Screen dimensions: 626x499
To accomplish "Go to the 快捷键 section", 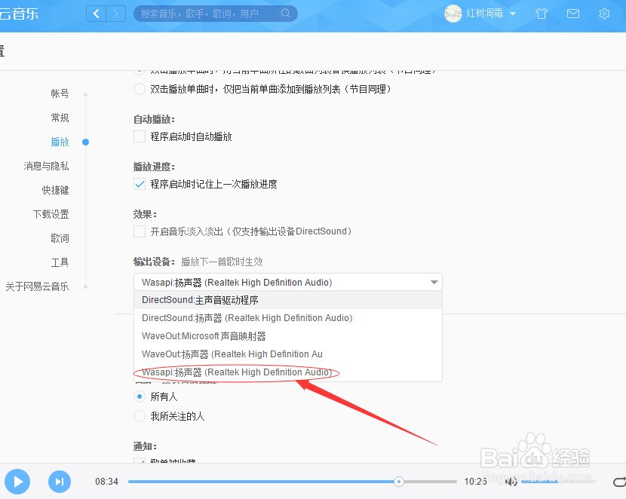I will (55, 190).
